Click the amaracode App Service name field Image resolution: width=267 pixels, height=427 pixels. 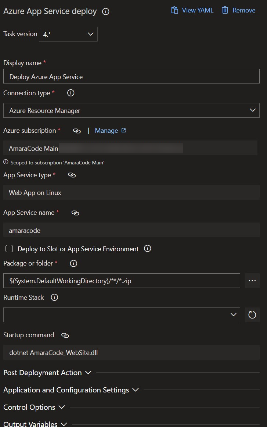(x=131, y=230)
